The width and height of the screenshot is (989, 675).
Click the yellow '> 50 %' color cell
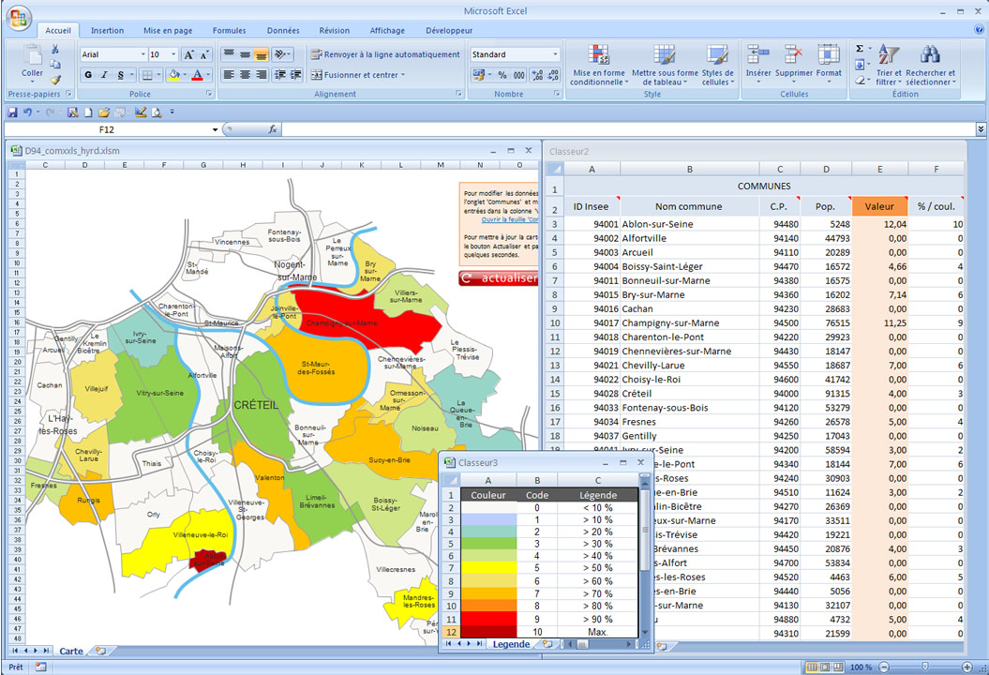tap(487, 567)
